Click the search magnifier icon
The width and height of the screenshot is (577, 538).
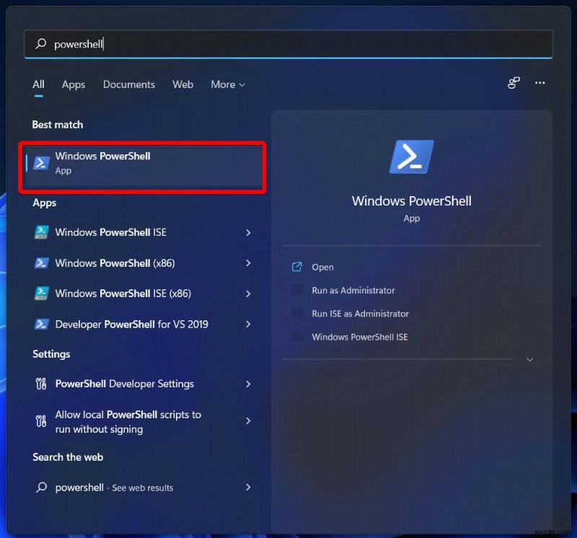coord(40,44)
